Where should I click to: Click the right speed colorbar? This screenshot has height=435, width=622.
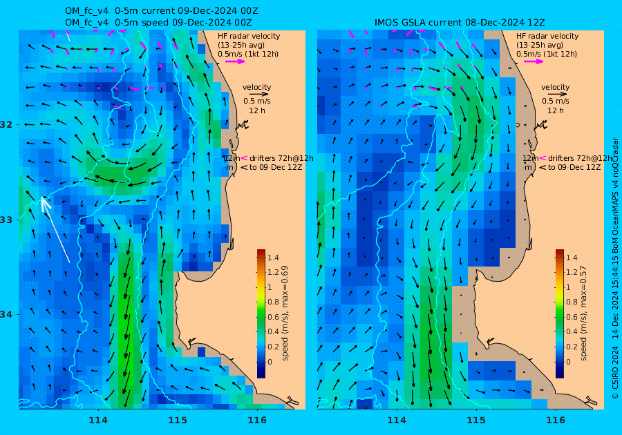(559, 313)
